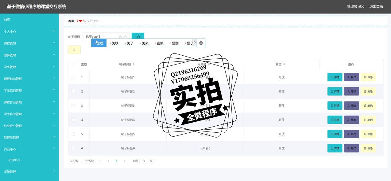This screenshot has width=391, height=181.
Task: Open the 10条/页 page size dropdown
Action: coord(91,161)
